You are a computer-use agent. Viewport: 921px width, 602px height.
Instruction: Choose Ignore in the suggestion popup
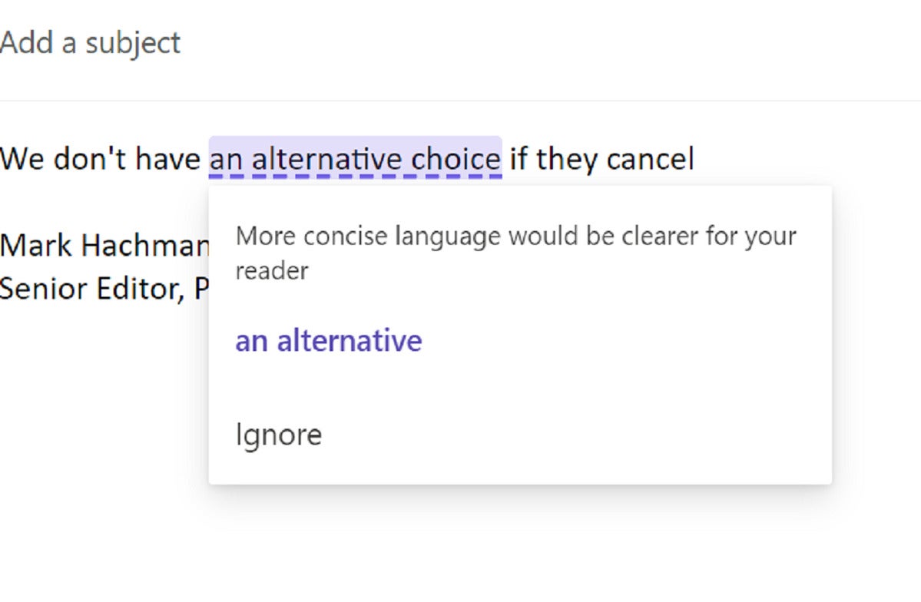click(278, 435)
